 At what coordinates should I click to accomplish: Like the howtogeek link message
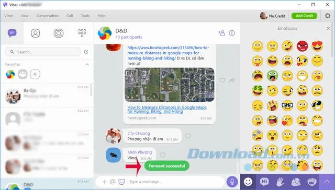pos(222,80)
